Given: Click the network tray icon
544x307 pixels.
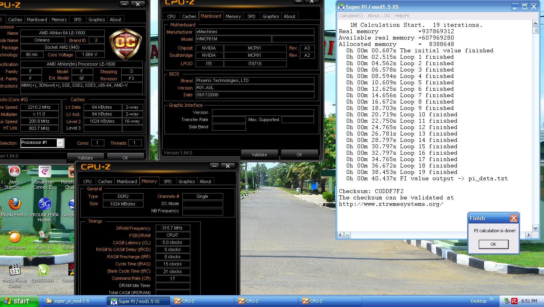Looking at the screenshot, I should click(507, 301).
